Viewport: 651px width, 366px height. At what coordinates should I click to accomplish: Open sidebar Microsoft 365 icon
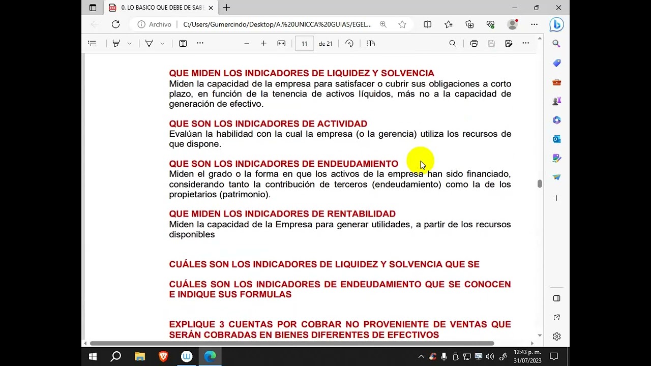pos(556,120)
